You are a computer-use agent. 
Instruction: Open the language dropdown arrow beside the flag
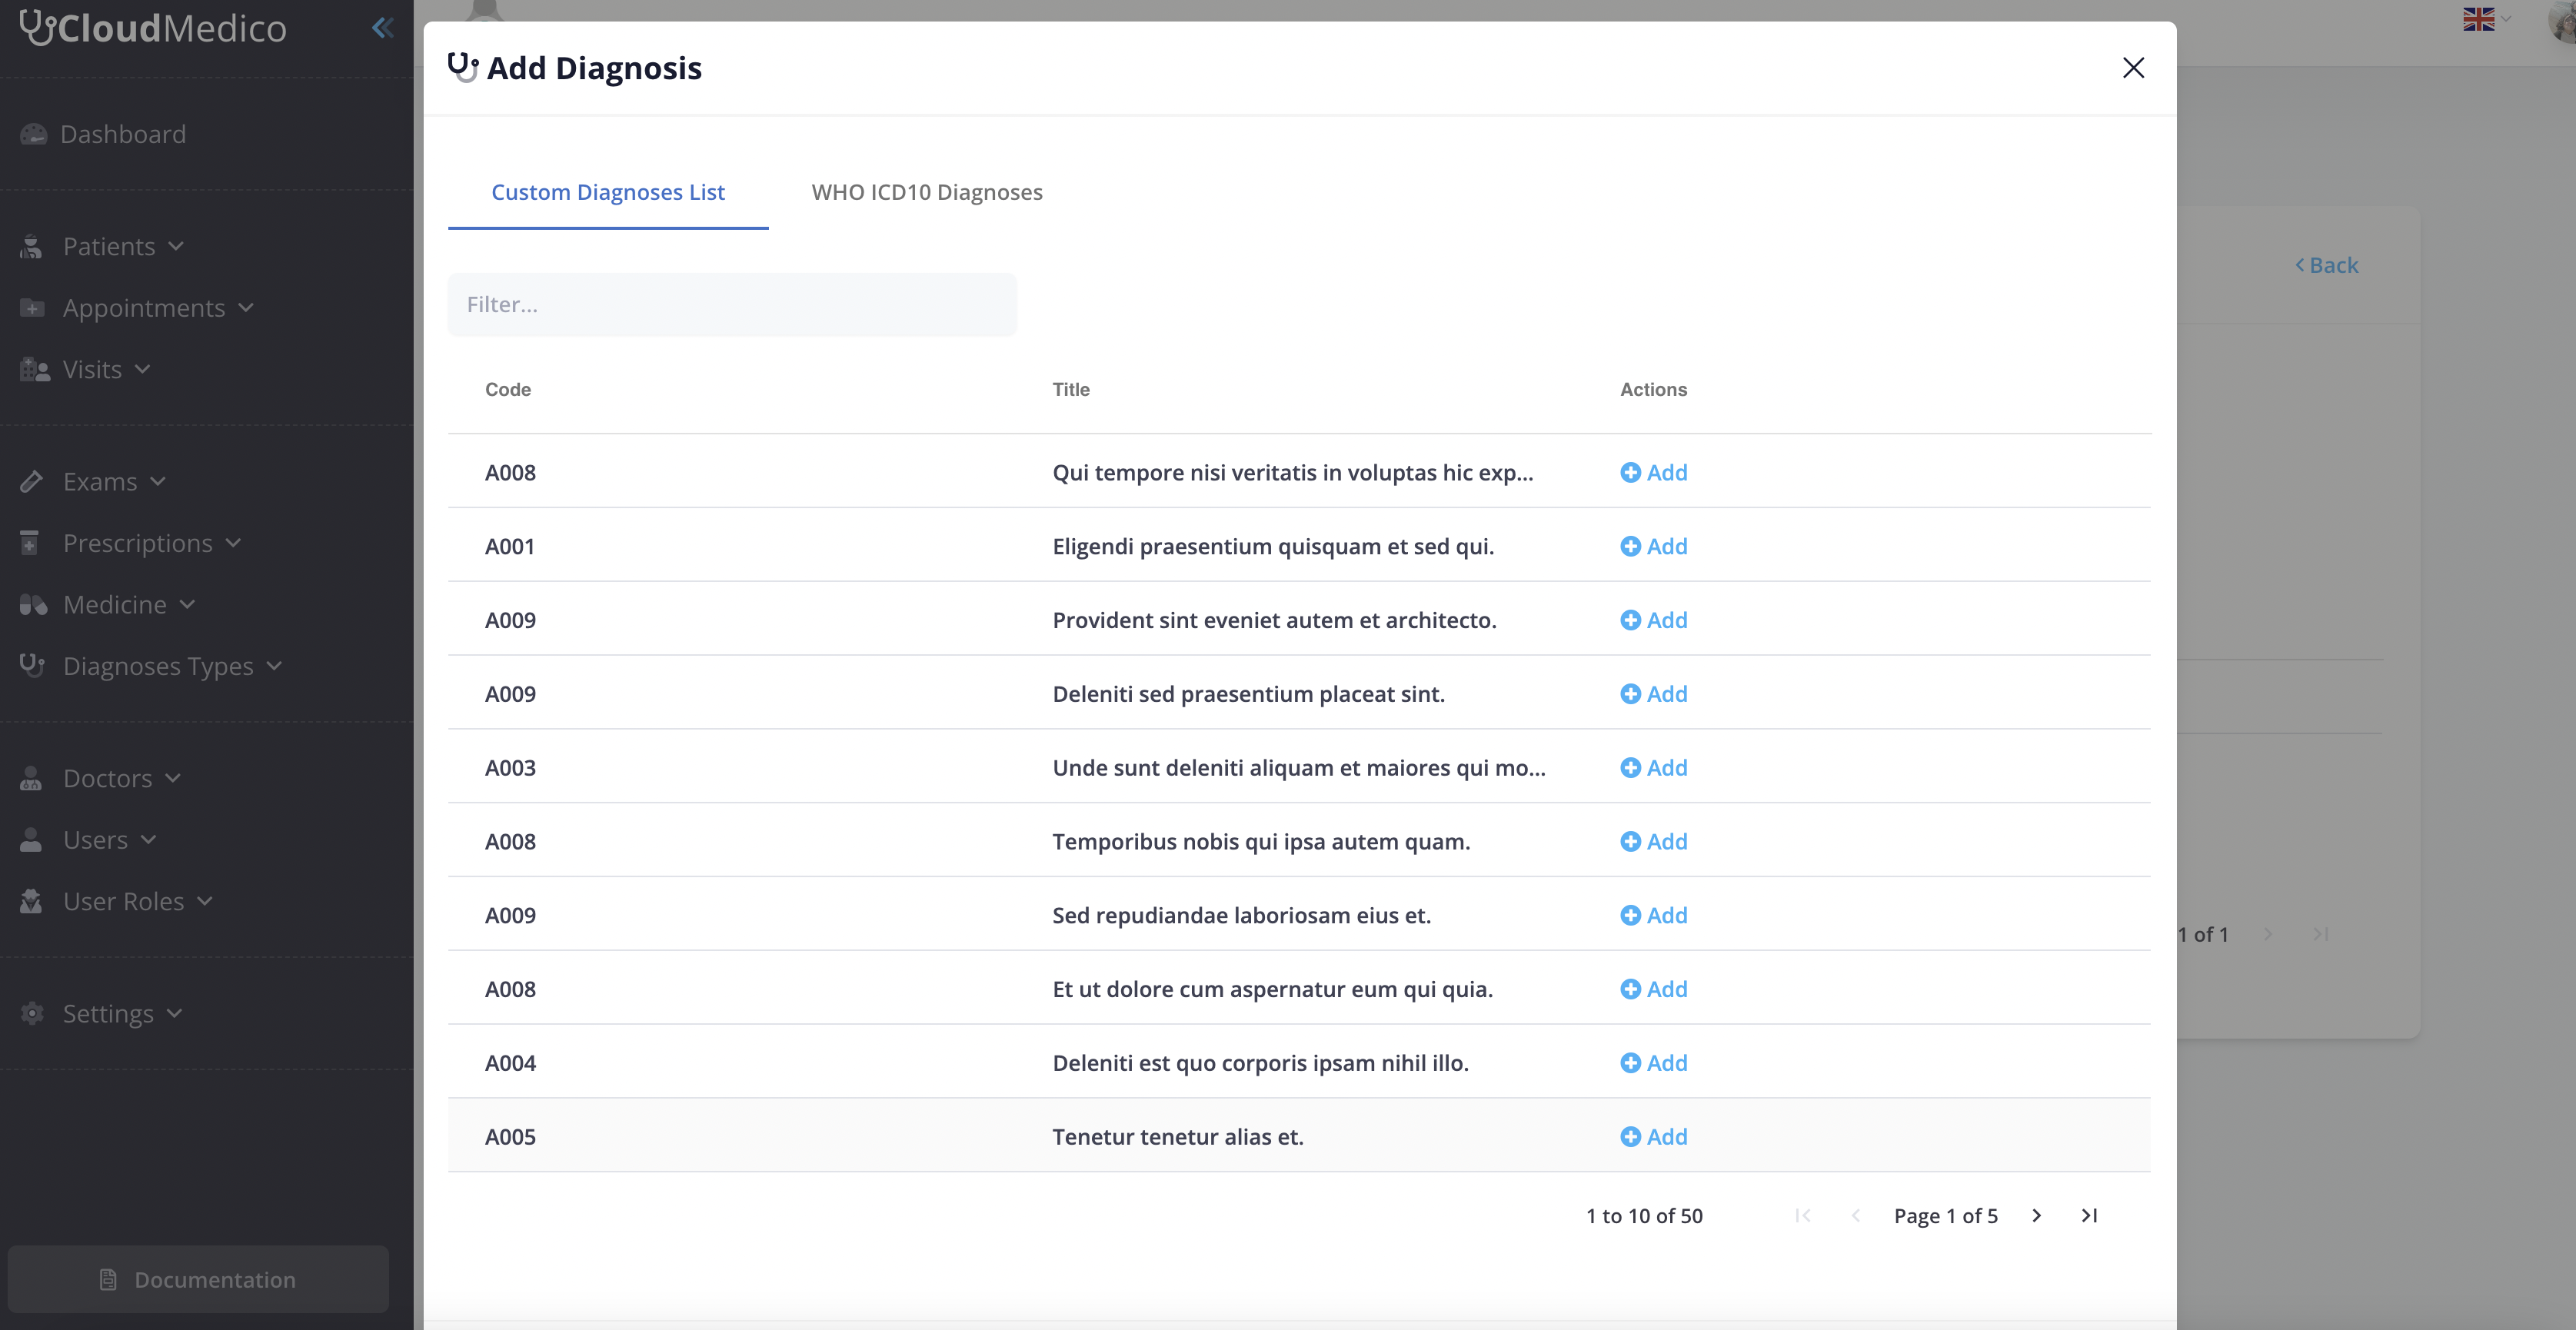[2506, 18]
